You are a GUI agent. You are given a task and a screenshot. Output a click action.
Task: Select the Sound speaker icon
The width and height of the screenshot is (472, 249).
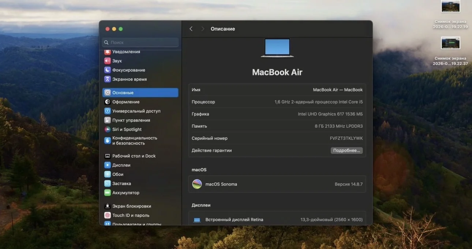[x=107, y=61]
